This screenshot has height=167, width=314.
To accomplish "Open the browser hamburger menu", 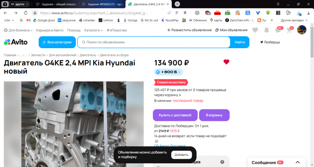I will (278, 4).
